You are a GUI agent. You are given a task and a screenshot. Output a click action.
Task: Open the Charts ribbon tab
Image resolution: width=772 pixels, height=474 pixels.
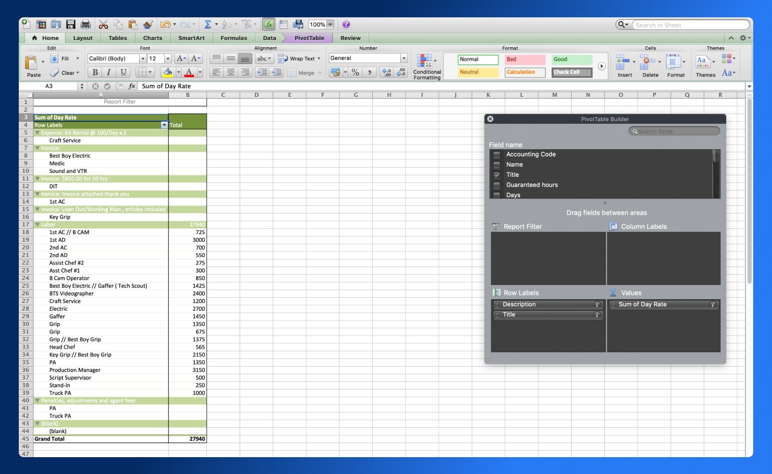coord(153,38)
